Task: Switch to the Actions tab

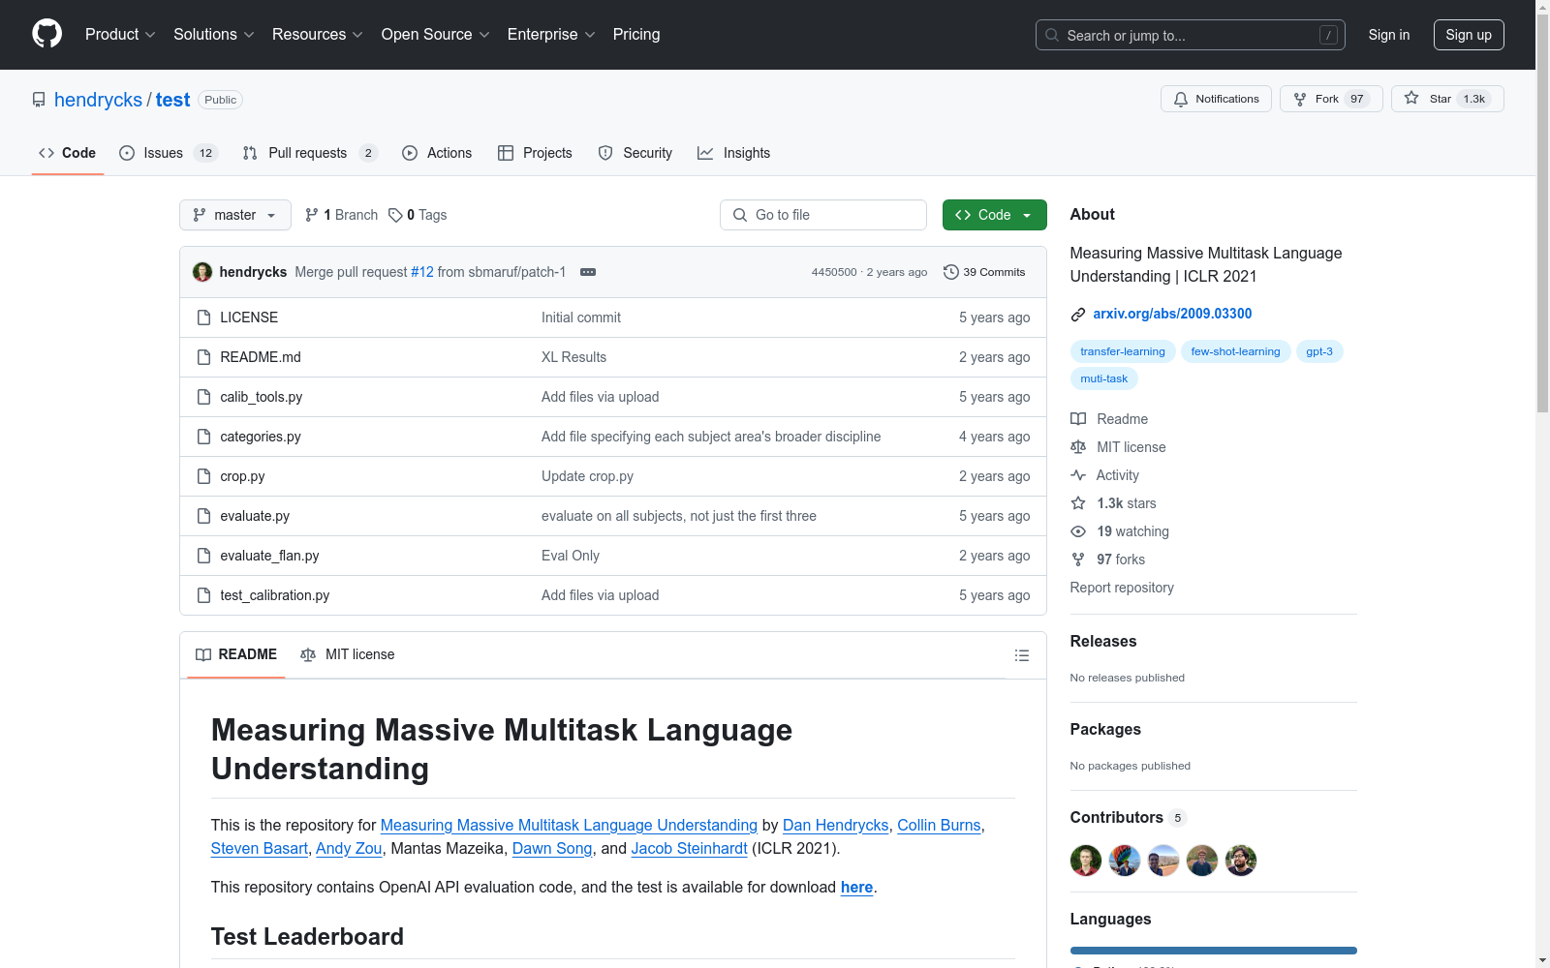Action: 437,153
